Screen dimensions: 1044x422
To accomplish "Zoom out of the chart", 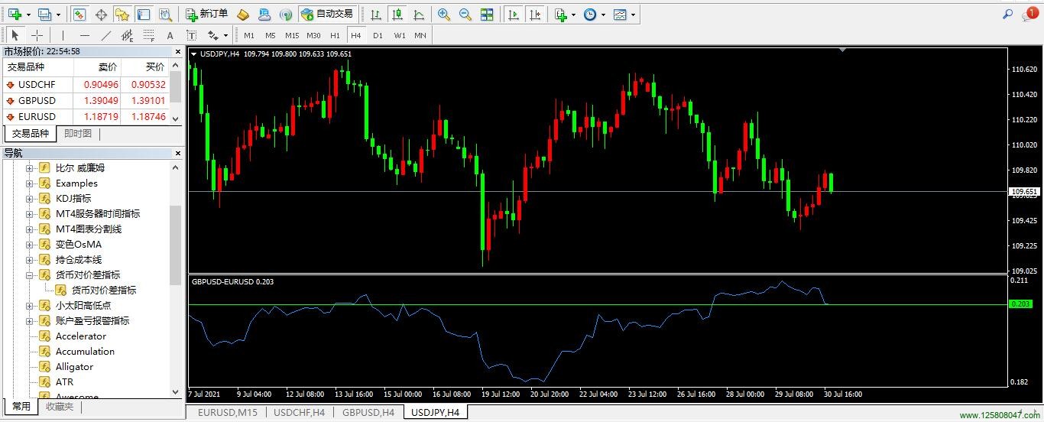I will coord(465,14).
